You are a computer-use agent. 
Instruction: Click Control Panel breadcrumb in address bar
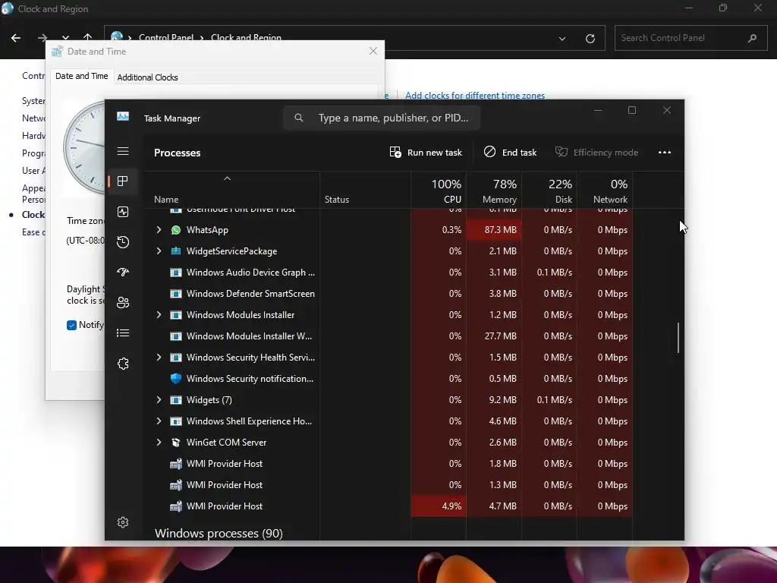coord(166,38)
